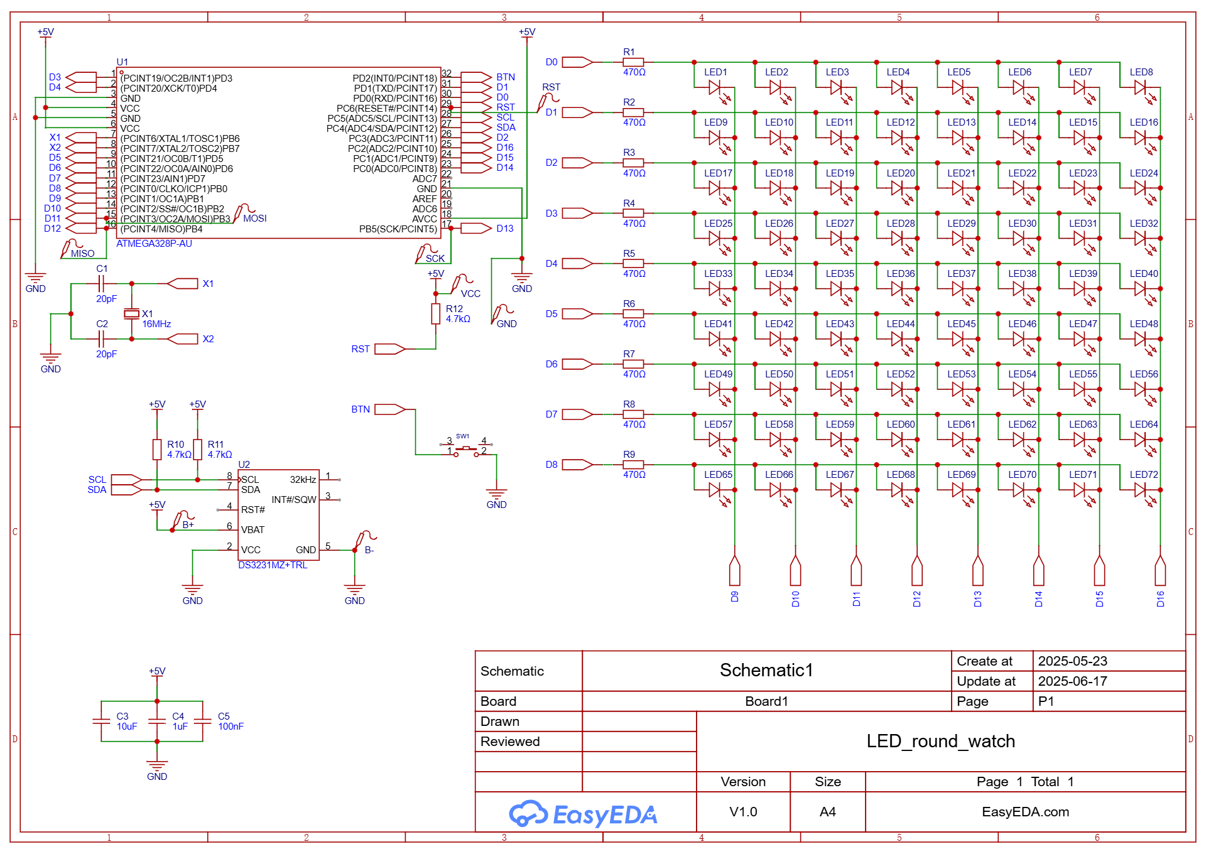The height and width of the screenshot is (854, 1206).
Task: Select resistor R10 symbol
Action: (157, 450)
